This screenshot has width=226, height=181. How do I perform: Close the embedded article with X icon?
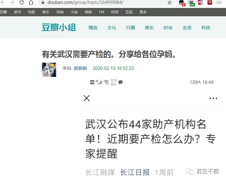(x=87, y=98)
